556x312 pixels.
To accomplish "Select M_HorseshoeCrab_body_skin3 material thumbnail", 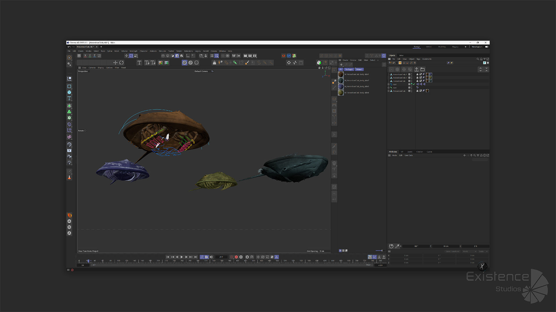I will (341, 86).
